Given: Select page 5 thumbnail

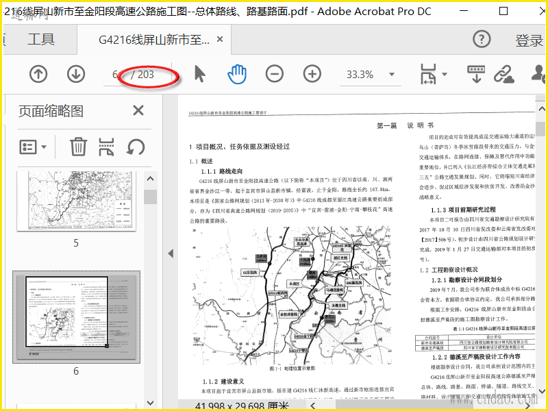Looking at the screenshot, I should (x=76, y=202).
